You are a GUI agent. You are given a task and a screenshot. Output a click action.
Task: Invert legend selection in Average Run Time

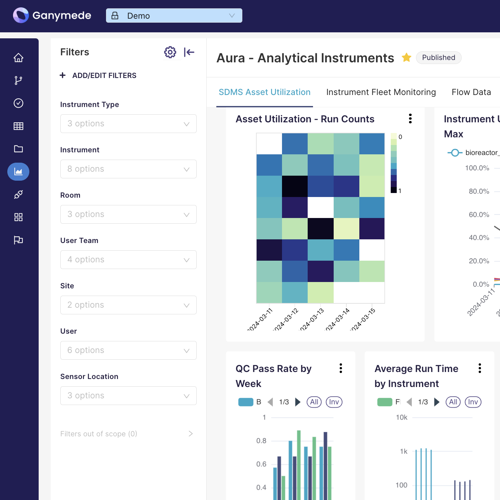point(473,402)
